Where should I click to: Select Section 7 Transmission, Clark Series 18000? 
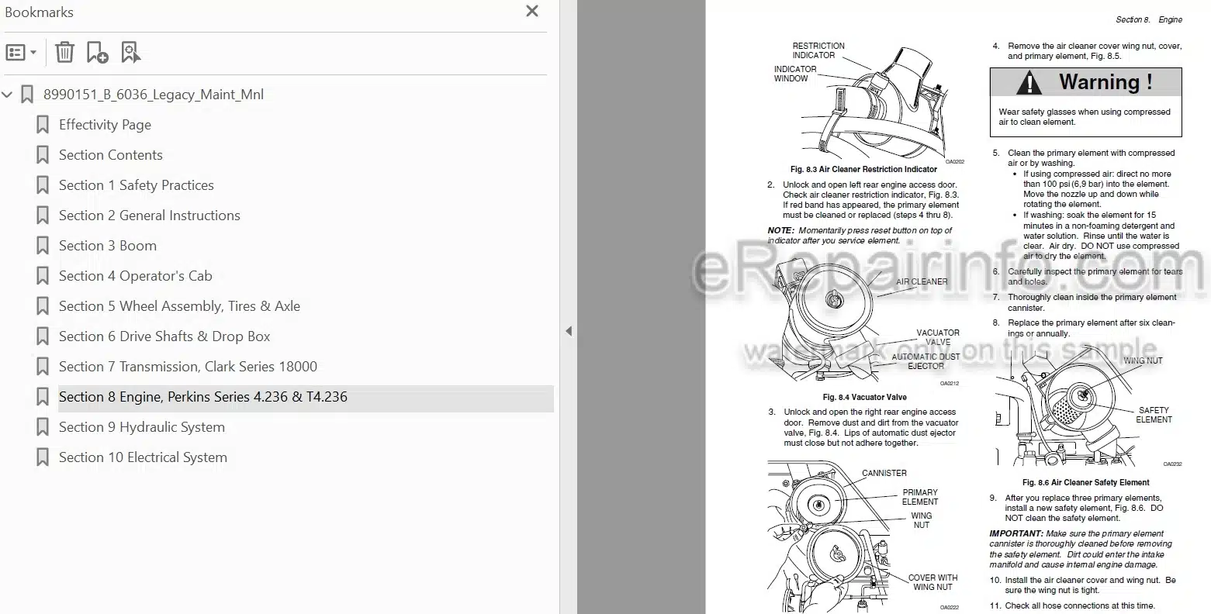pyautogui.click(x=188, y=367)
